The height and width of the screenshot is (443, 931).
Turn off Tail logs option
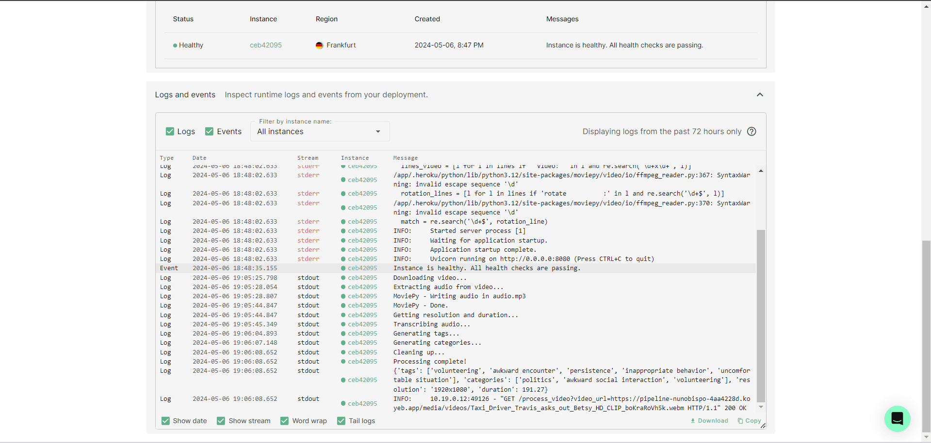(342, 421)
